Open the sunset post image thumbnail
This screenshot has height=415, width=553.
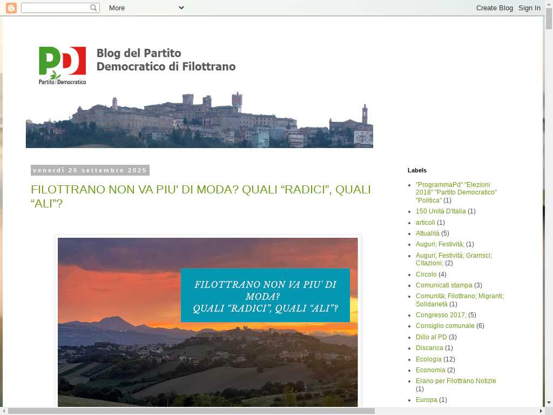click(207, 322)
